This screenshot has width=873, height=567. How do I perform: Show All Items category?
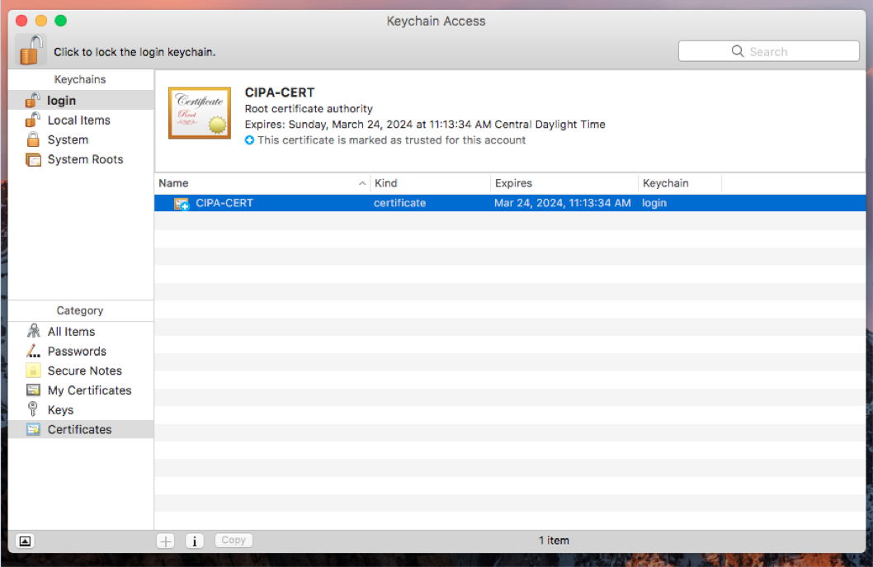pyautogui.click(x=71, y=332)
